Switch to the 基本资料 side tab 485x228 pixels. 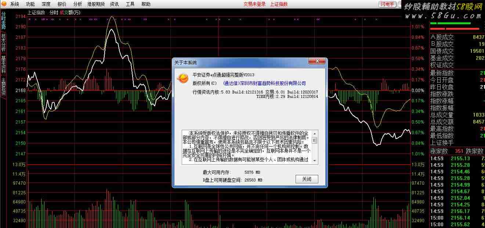pos(3,65)
